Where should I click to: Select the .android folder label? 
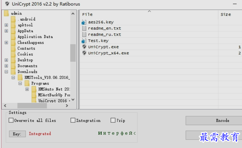pyautogui.click(x=27, y=19)
